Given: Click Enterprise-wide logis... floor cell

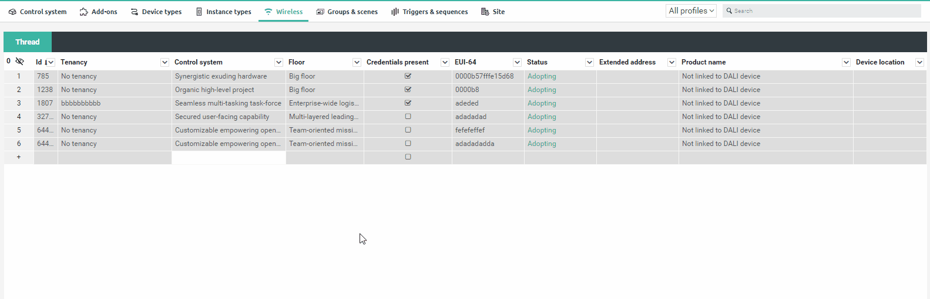Looking at the screenshot, I should (x=325, y=103).
